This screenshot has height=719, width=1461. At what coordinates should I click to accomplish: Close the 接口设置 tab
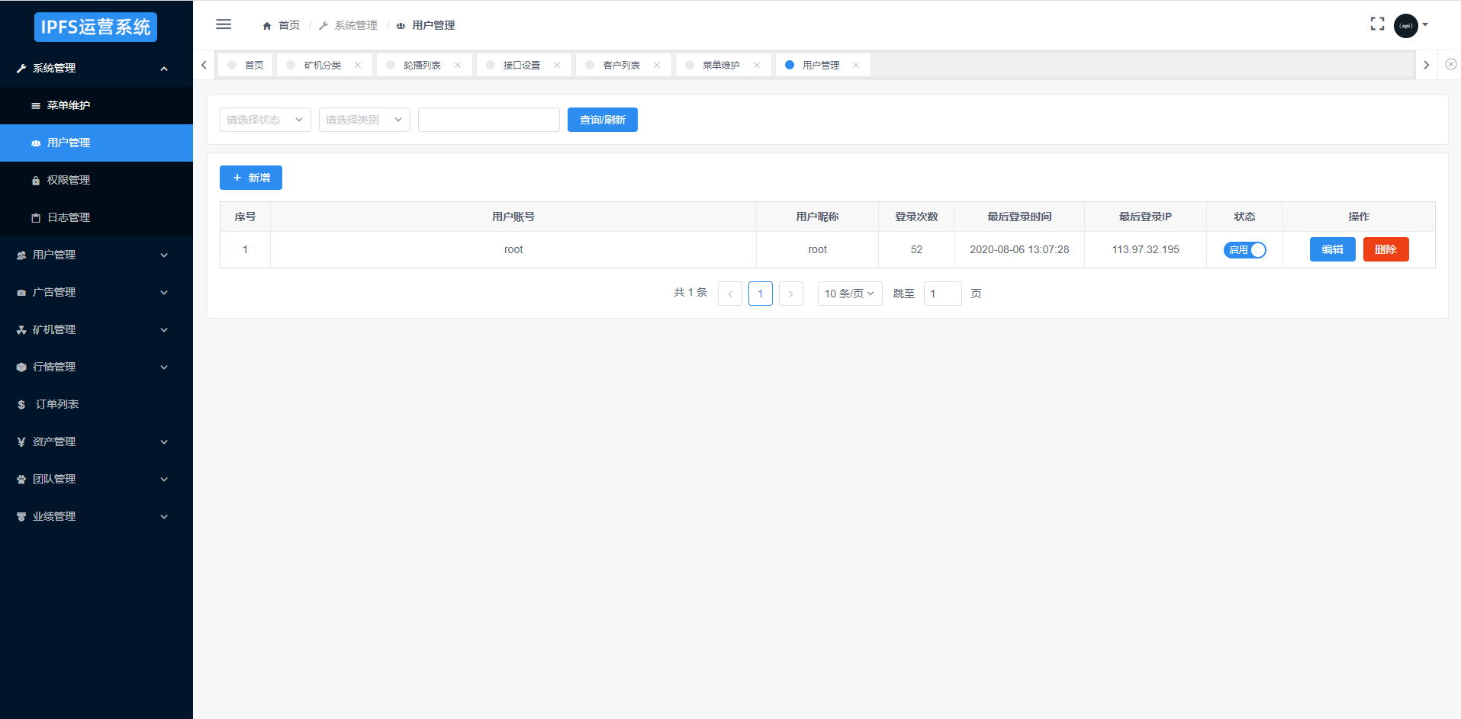coord(557,66)
